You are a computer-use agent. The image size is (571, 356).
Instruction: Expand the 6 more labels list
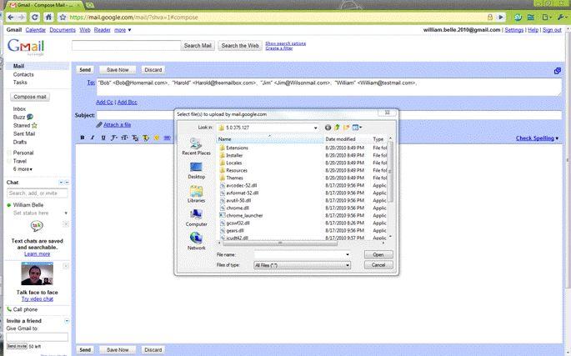tap(23, 168)
